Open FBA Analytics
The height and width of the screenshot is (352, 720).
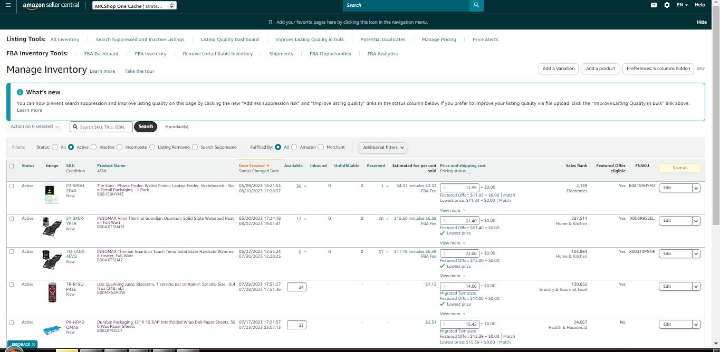click(x=383, y=54)
